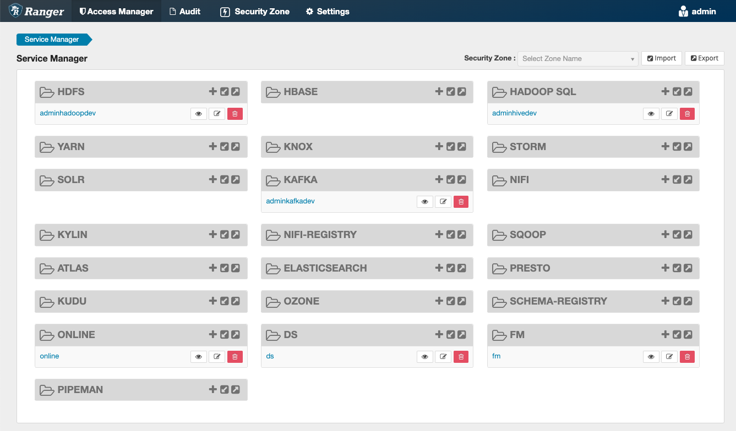Add a new OZONE service
The height and width of the screenshot is (431, 736).
click(x=439, y=301)
